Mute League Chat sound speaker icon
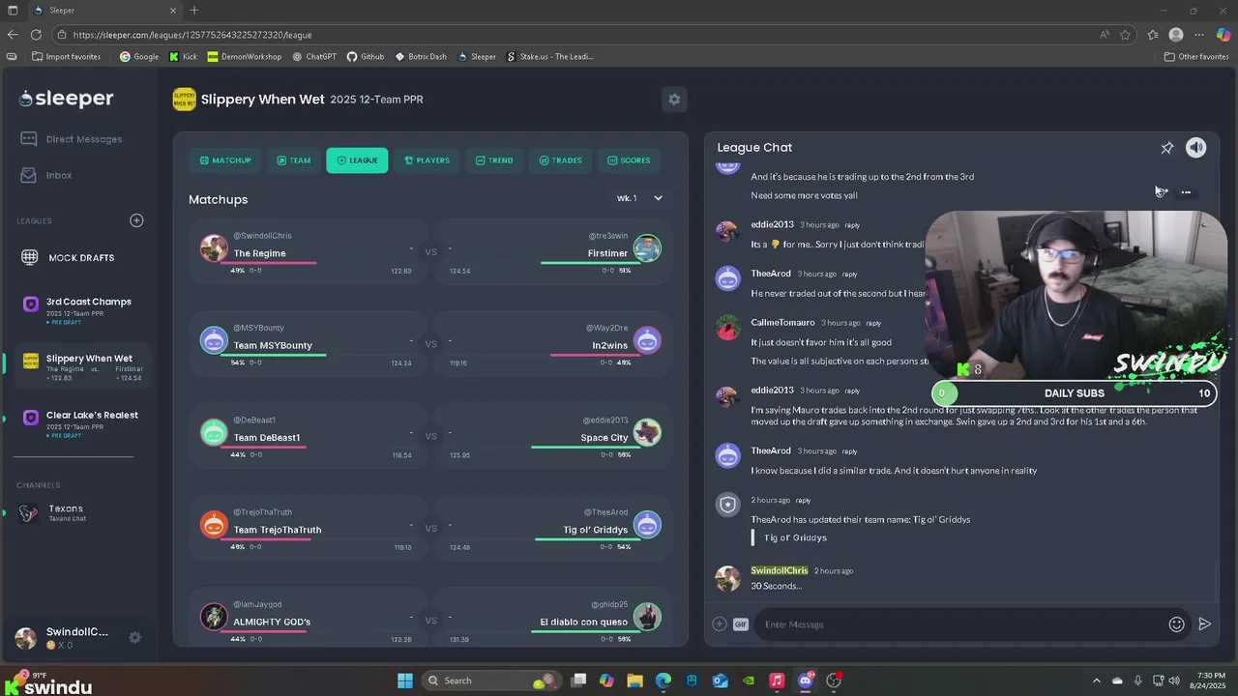The image size is (1238, 696). pyautogui.click(x=1196, y=148)
